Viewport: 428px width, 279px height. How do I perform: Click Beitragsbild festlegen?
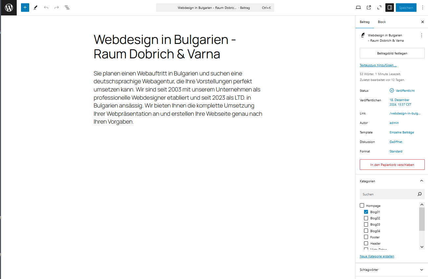tap(392, 53)
